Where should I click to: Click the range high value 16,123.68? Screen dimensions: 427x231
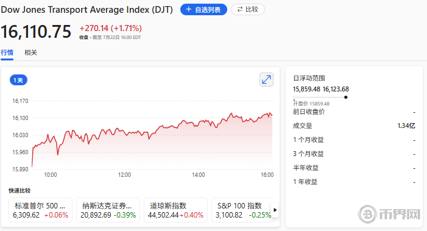tap(336, 89)
